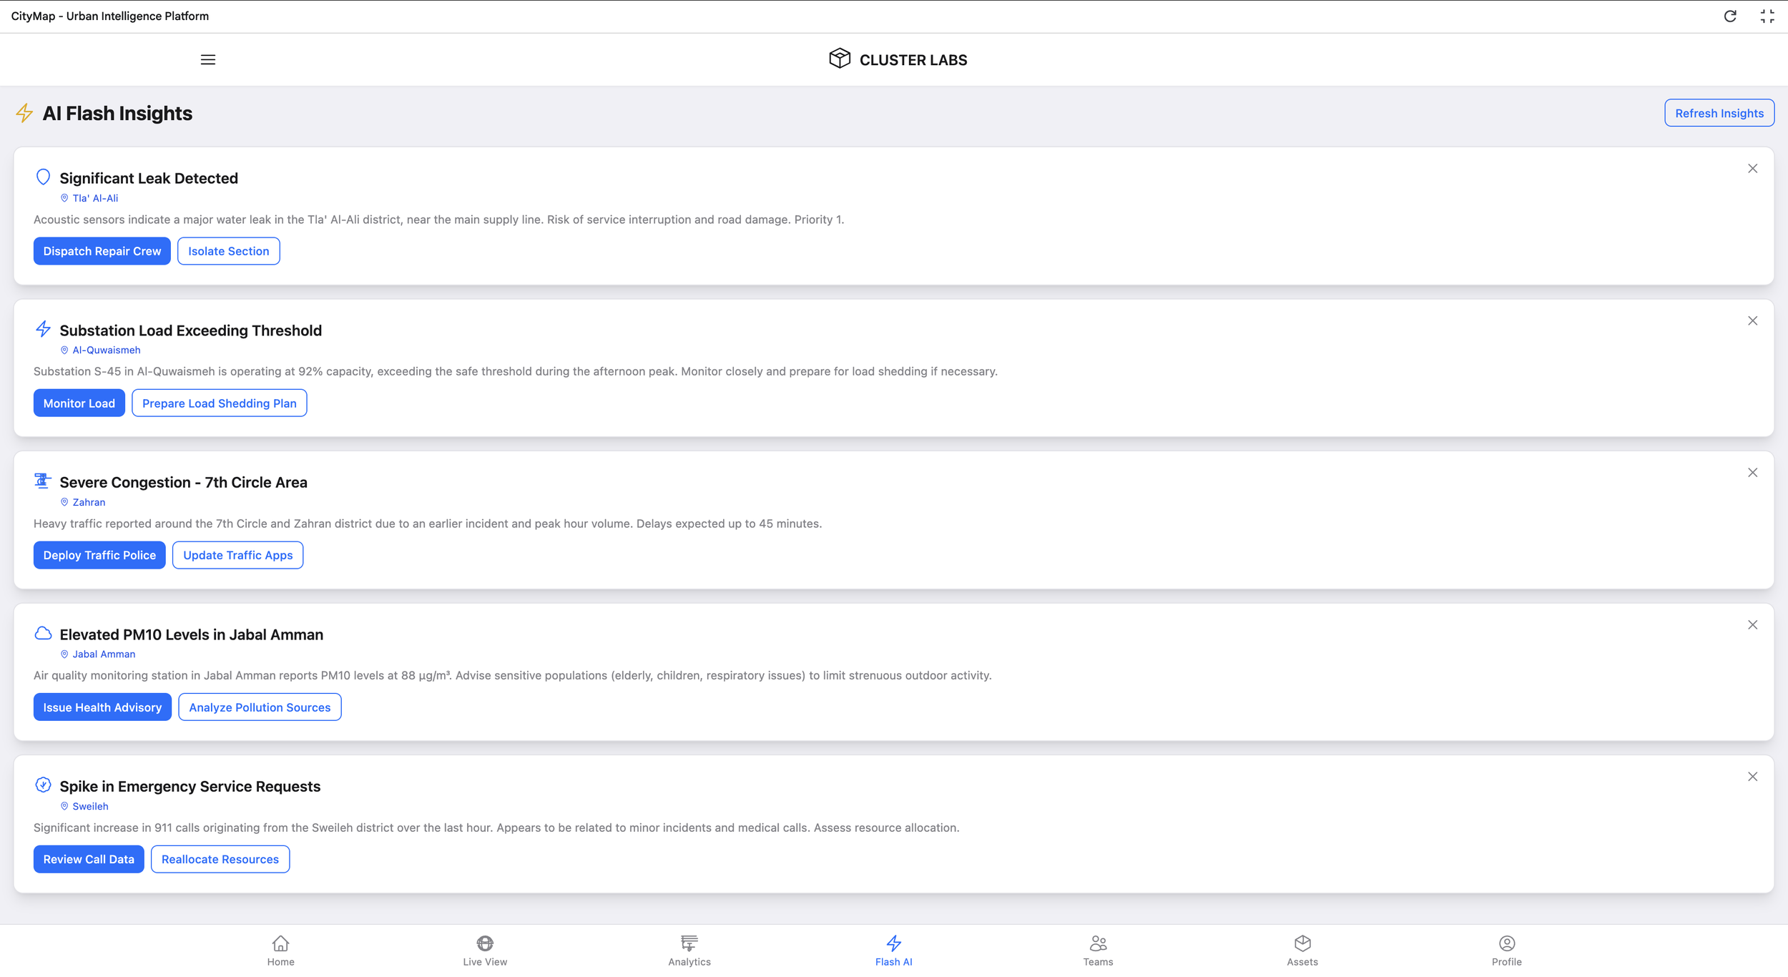Reload the app with the refresh icon
1788x977 pixels.
coord(1730,16)
